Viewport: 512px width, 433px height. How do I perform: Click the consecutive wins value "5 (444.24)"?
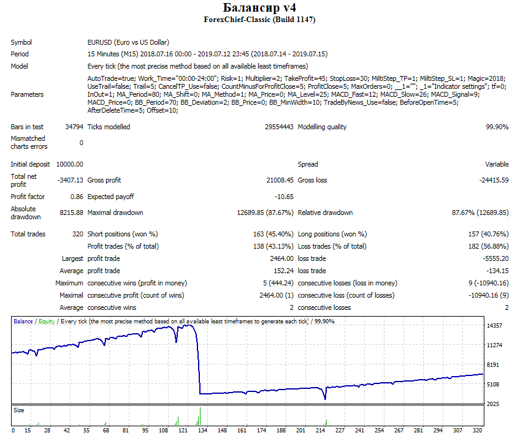tap(278, 284)
